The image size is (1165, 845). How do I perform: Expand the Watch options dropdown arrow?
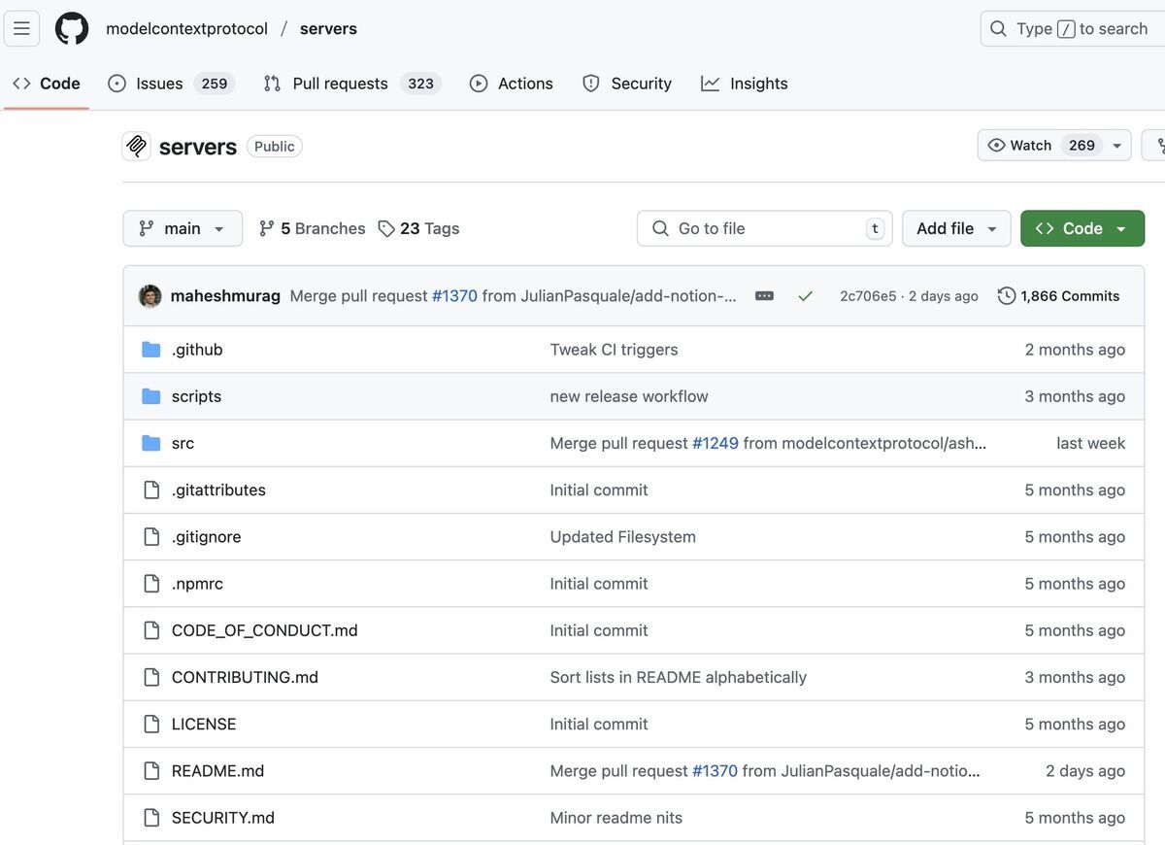click(1116, 146)
